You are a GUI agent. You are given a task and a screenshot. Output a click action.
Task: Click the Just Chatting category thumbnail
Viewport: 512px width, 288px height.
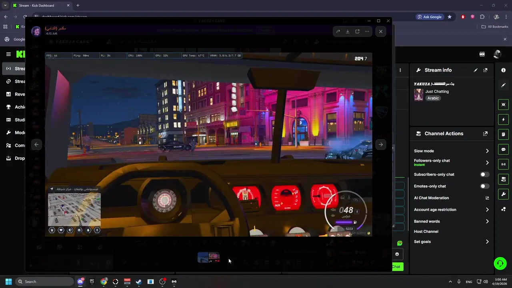(418, 95)
